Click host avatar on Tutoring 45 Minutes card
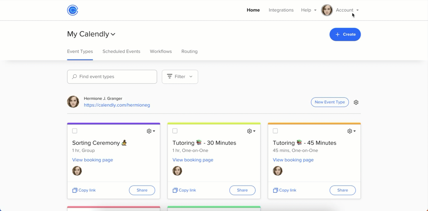Image resolution: width=428 pixels, height=211 pixels. (x=278, y=171)
